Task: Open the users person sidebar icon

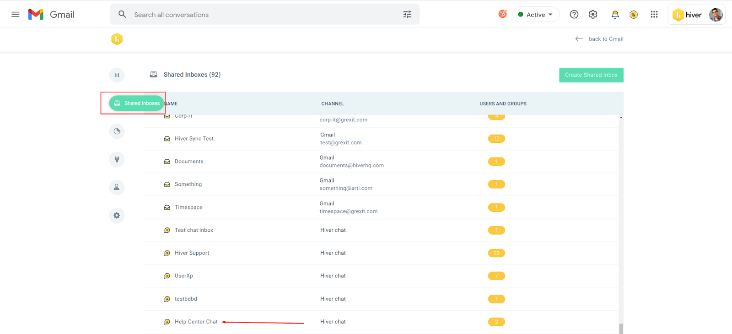Action: (117, 187)
